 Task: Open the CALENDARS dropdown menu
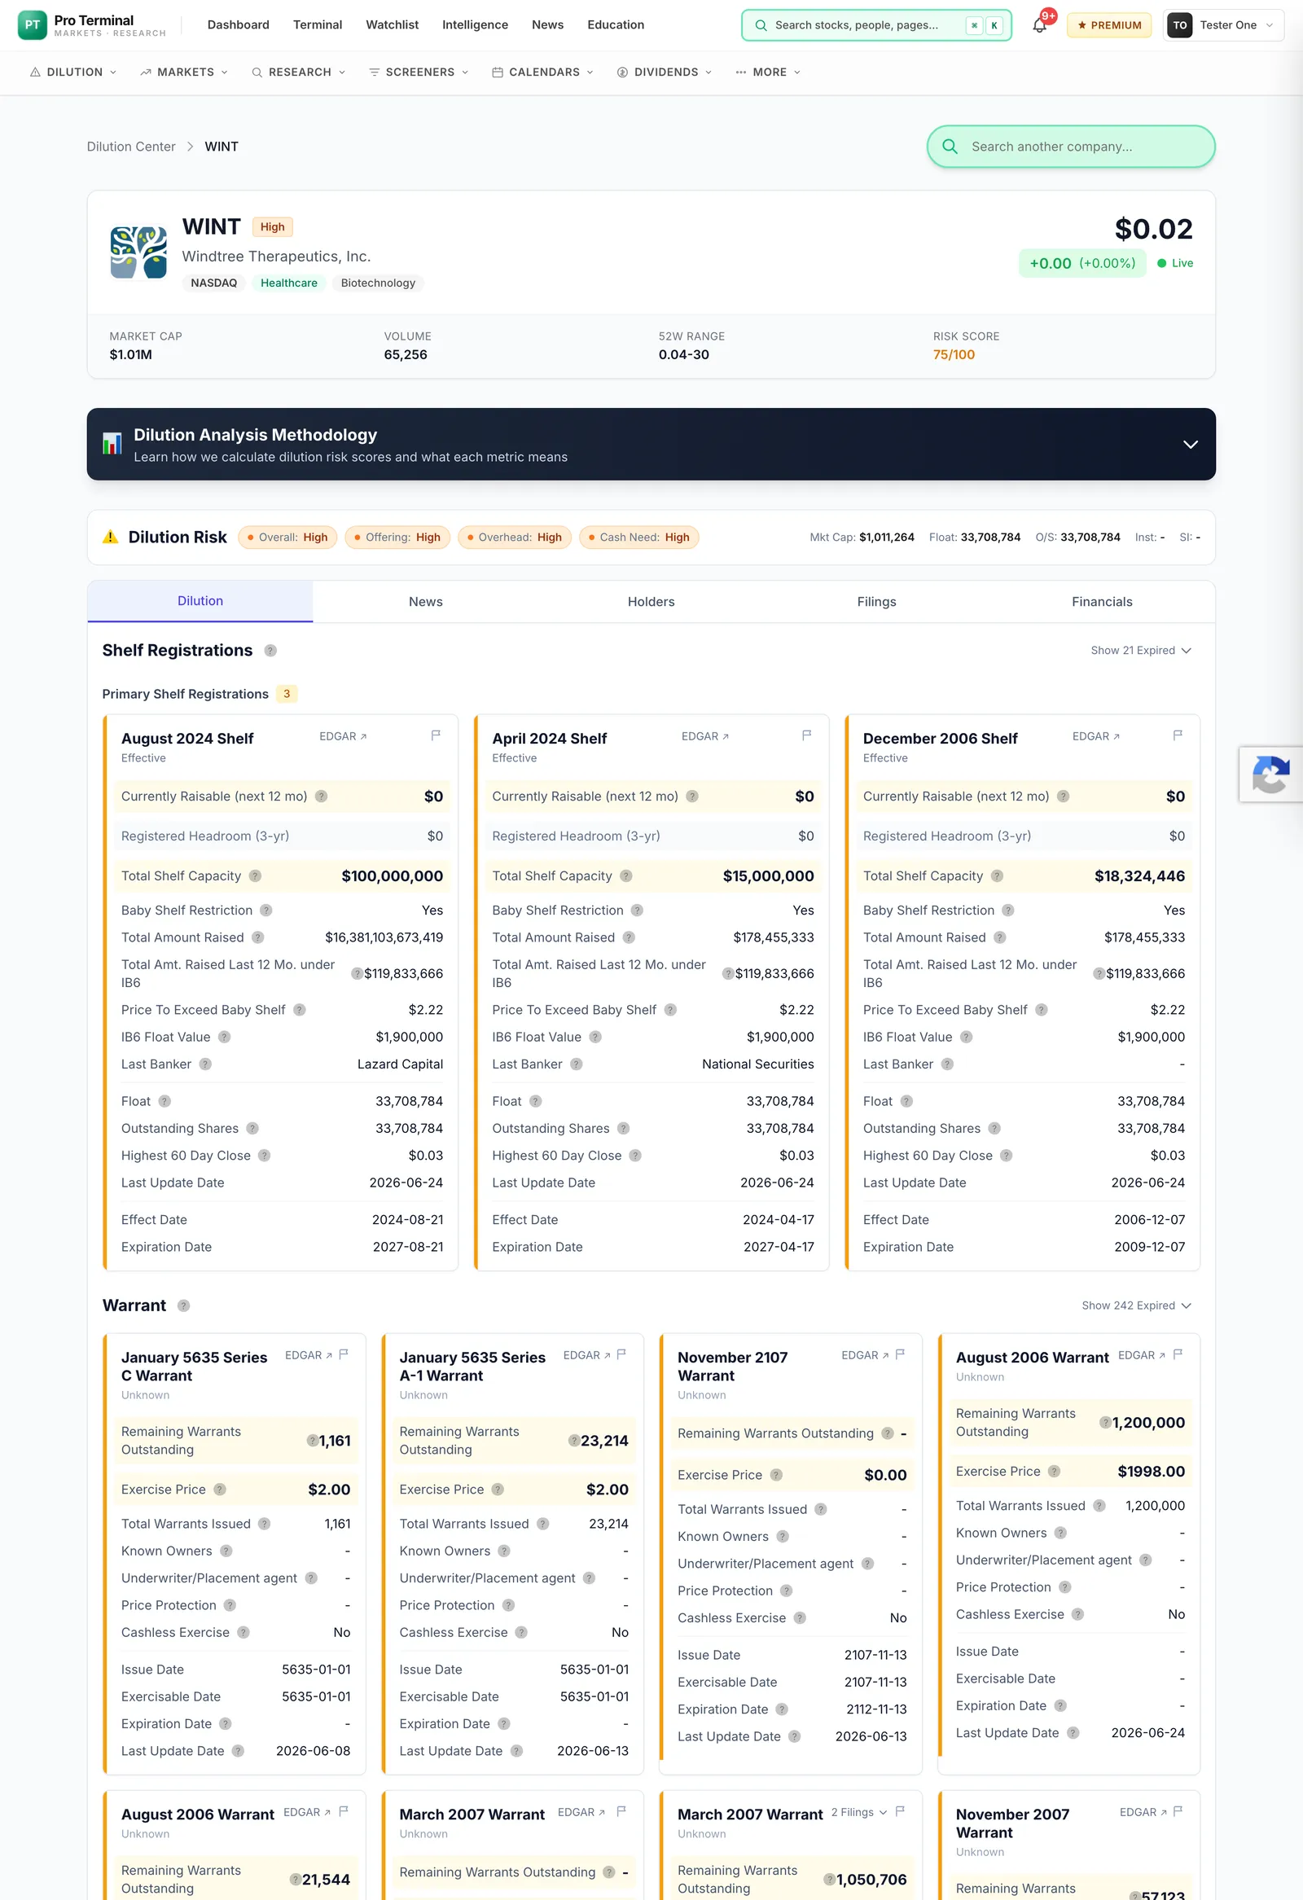point(542,72)
